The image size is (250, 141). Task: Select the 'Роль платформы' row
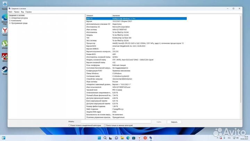point(136,65)
